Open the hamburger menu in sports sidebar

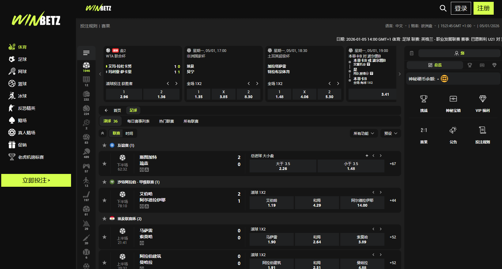coord(86,53)
